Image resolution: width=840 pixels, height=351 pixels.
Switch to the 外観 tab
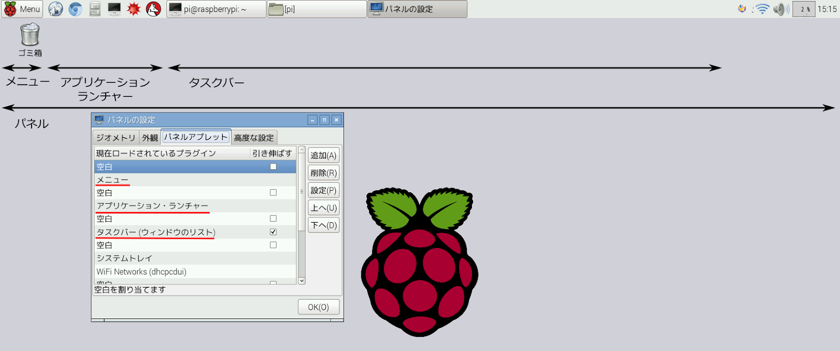(150, 138)
